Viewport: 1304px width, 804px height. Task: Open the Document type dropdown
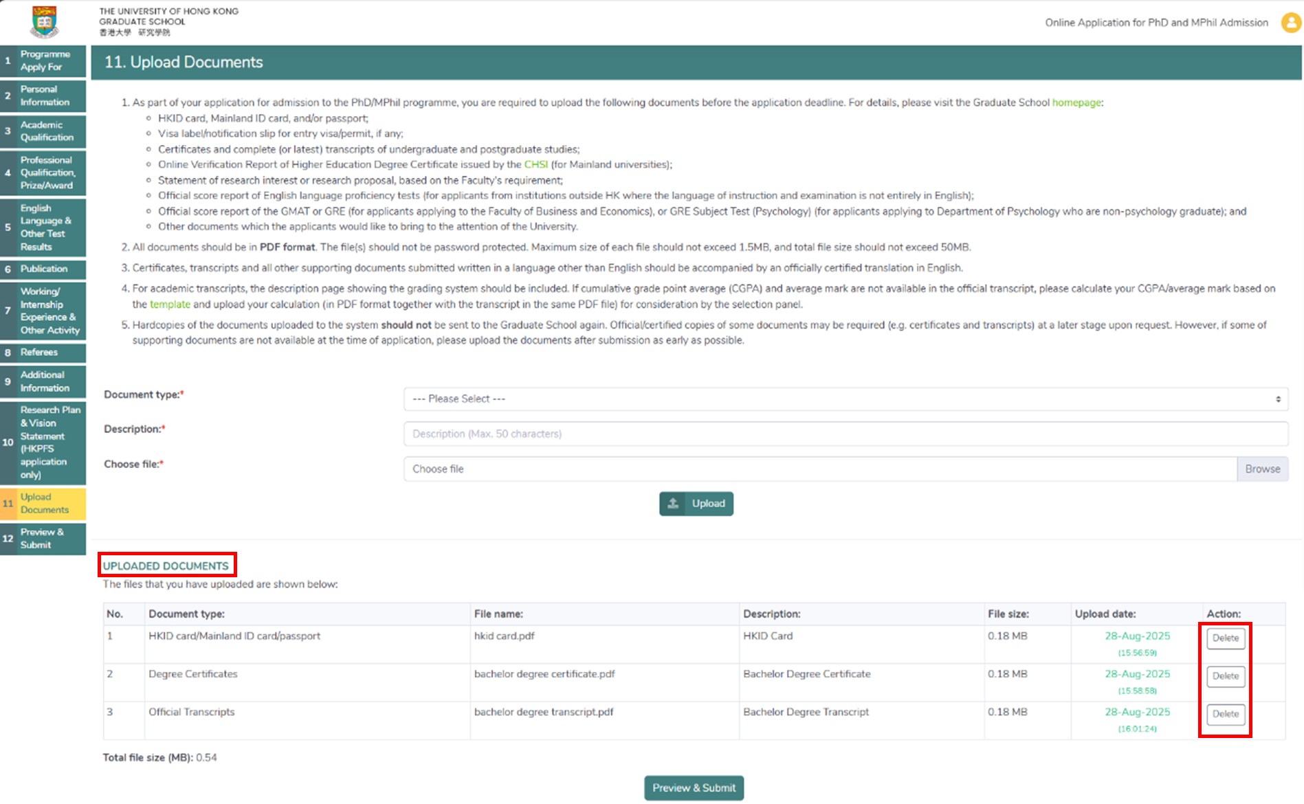846,399
